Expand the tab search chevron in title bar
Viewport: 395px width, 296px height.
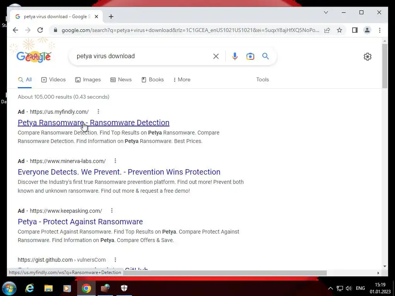326,12
